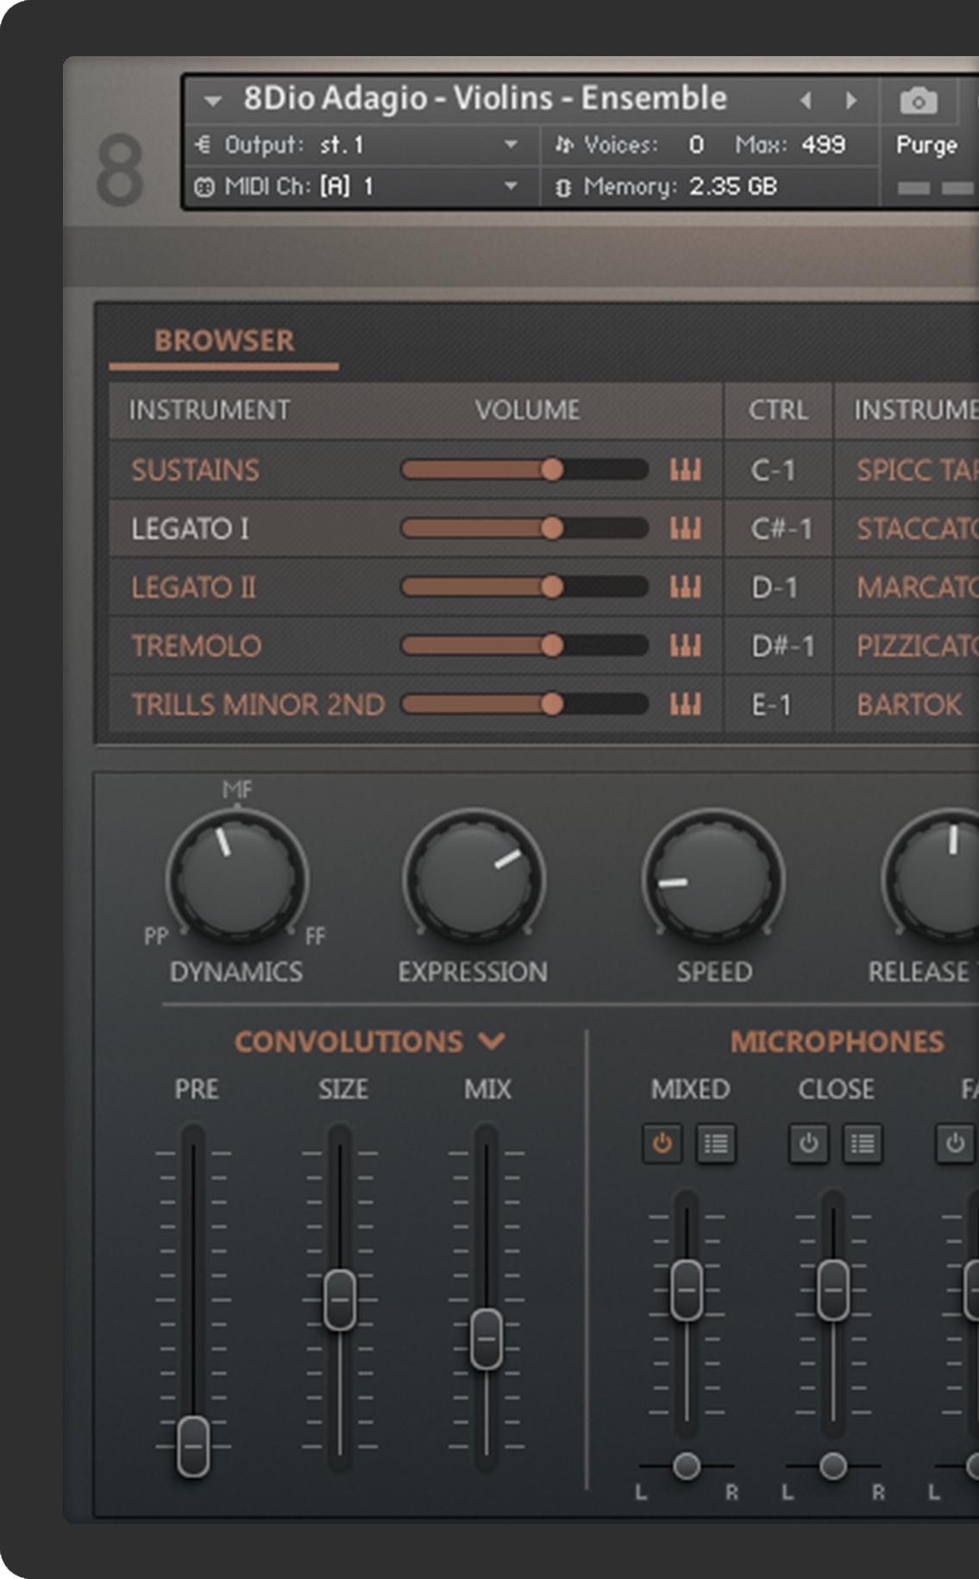Open the Close microphone list icon

click(863, 1144)
